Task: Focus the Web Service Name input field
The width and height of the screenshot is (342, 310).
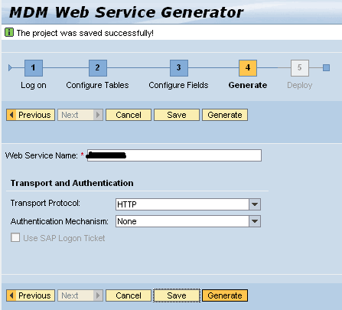Action: (x=174, y=155)
